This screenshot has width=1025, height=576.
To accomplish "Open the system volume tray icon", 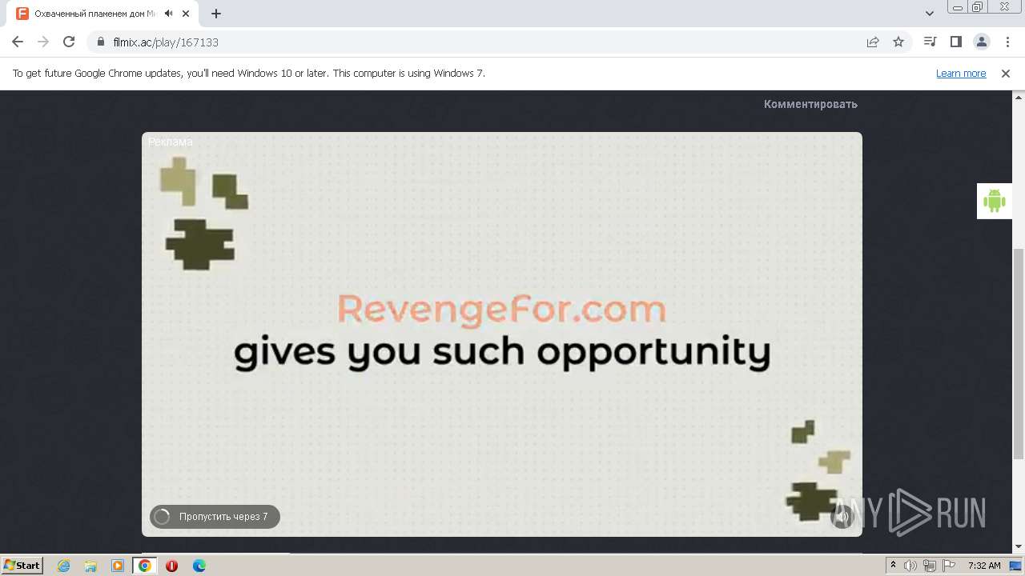I will click(910, 566).
